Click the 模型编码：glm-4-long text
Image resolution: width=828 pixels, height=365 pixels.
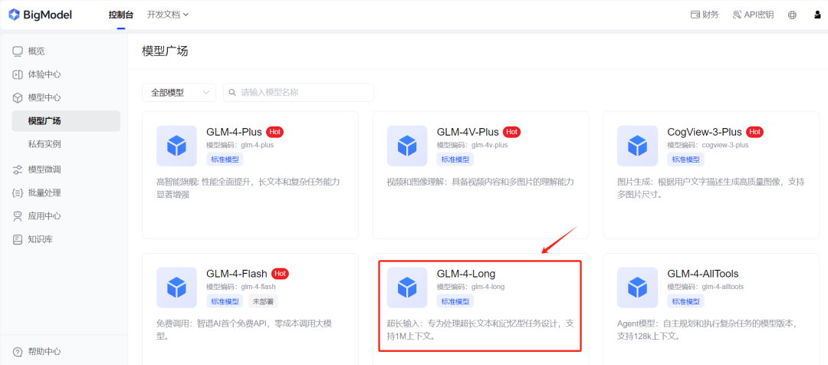471,287
